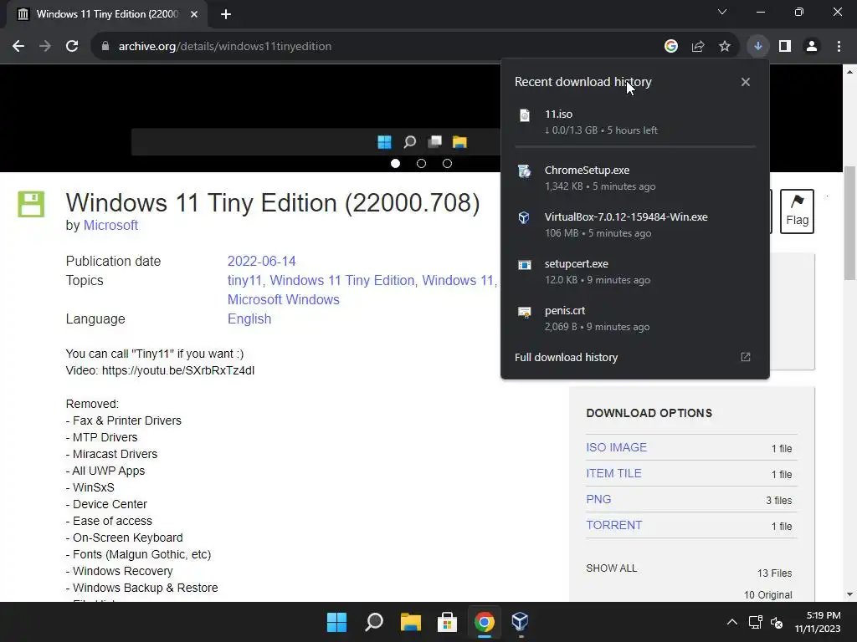Select the first carousel dot
Screen dimensions: 857x642
tap(395, 163)
